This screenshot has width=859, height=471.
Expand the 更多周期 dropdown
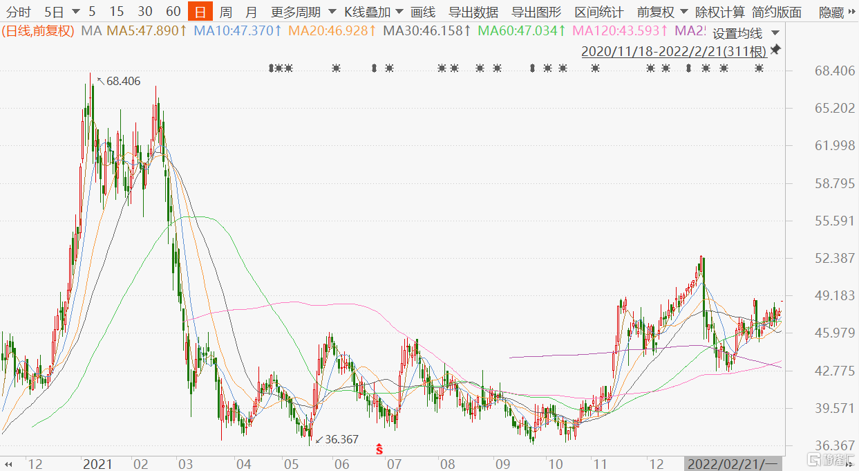point(303,12)
